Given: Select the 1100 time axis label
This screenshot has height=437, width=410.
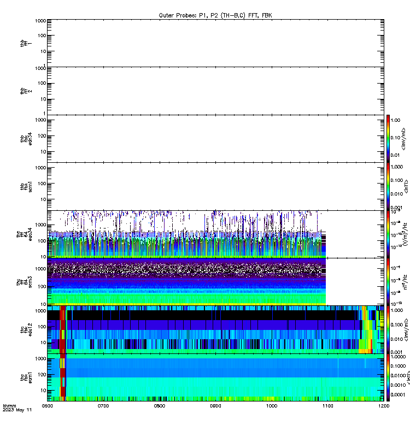Looking at the screenshot, I should pos(327,406).
